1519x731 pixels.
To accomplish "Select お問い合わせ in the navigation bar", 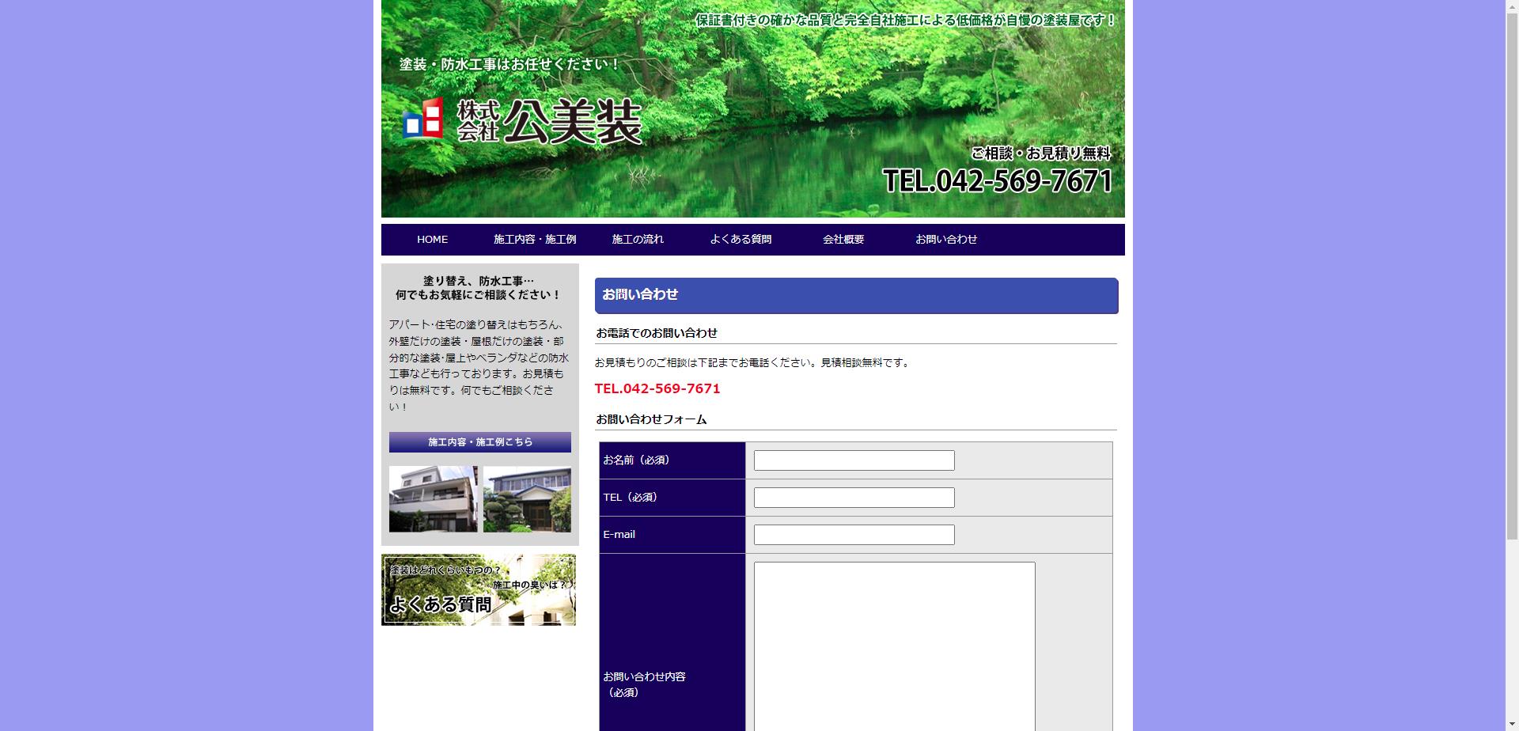I will tap(947, 239).
